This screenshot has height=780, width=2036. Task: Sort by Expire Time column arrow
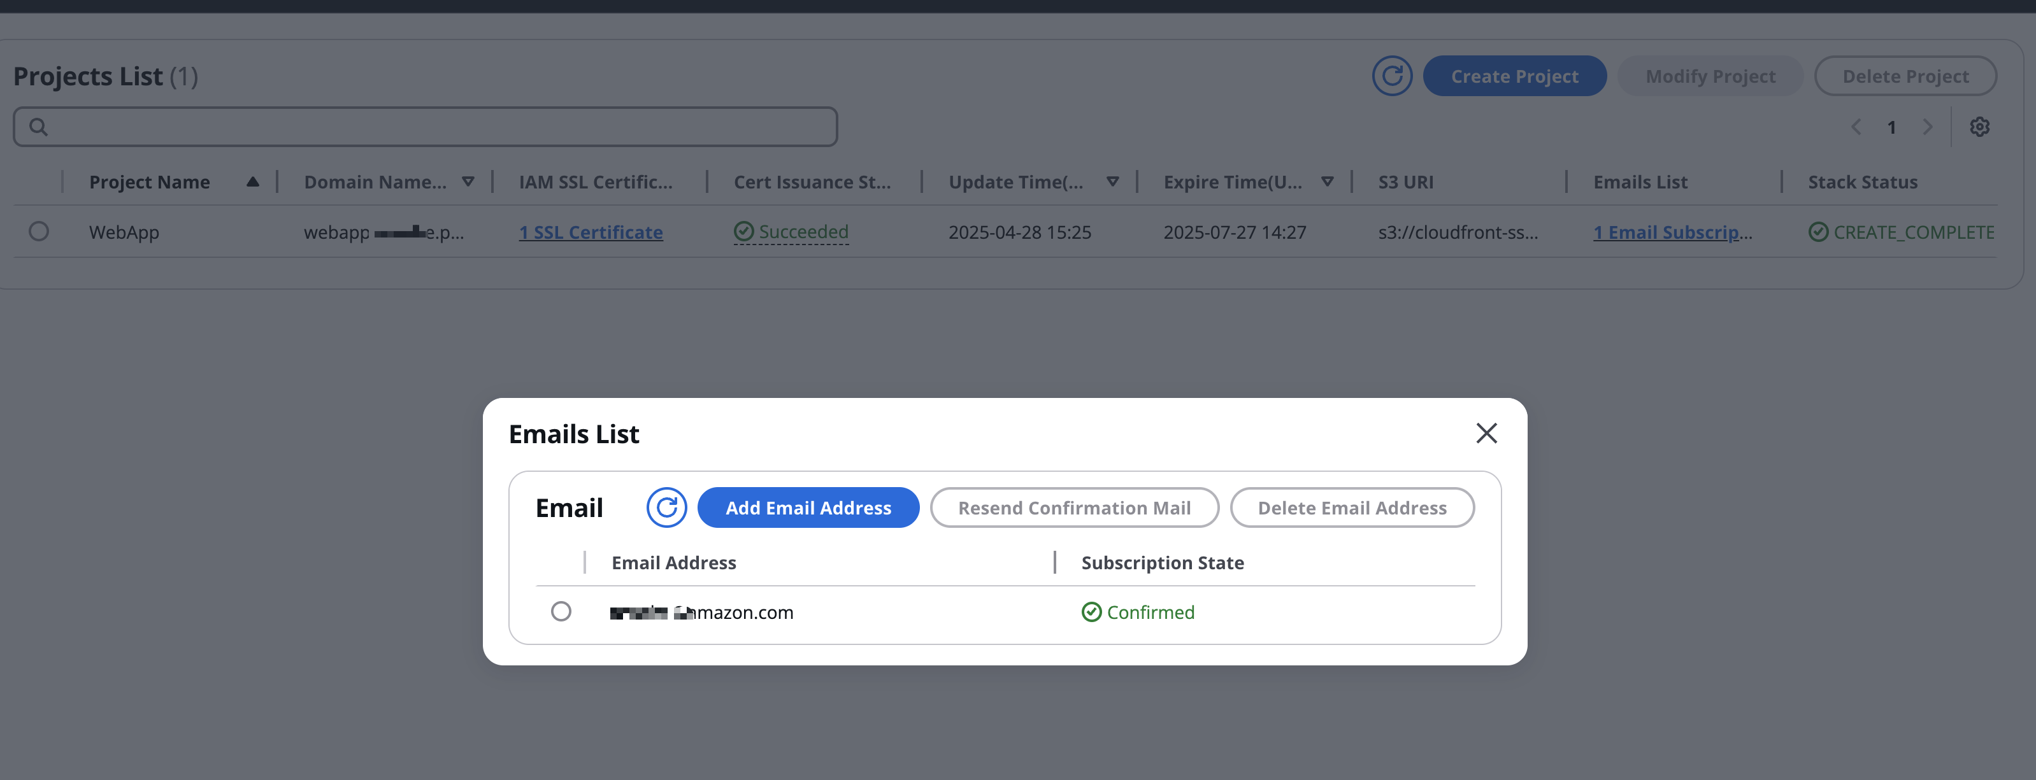coord(1327,181)
